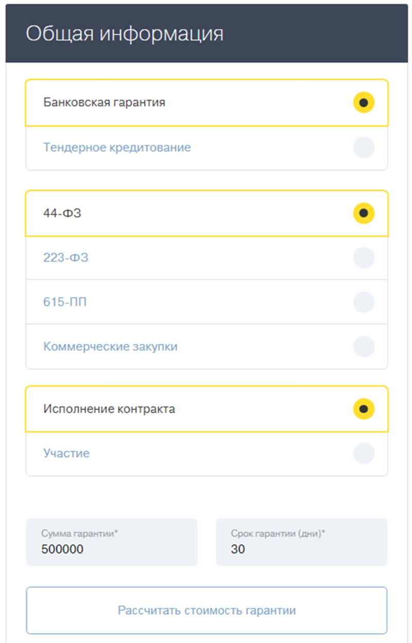Pick the 615-ПП radio circle
Screen dimensions: 412x643
pos(364,302)
